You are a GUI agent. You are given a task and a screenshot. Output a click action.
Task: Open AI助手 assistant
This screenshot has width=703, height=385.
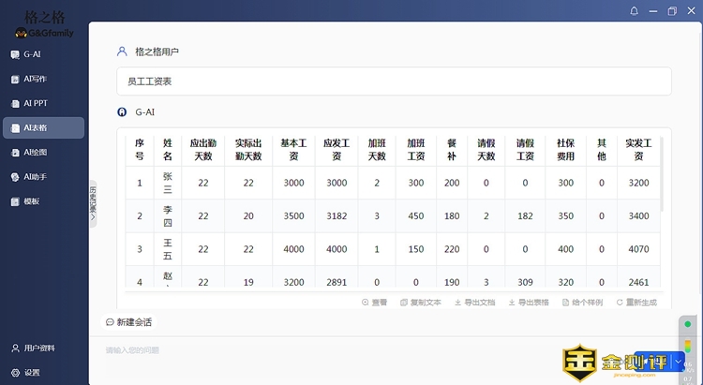click(35, 176)
